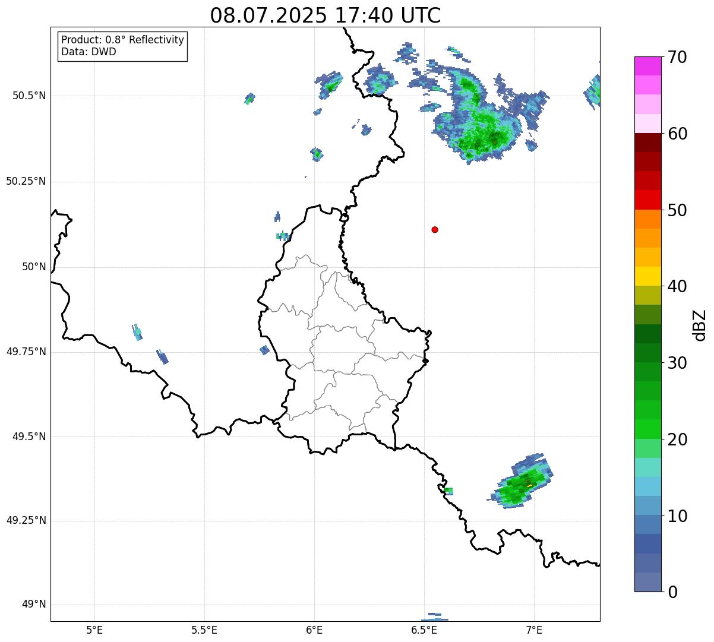The width and height of the screenshot is (714, 642).
Task: Click the 'Product: 0.8° Reflectivity' label
Action: coord(122,40)
